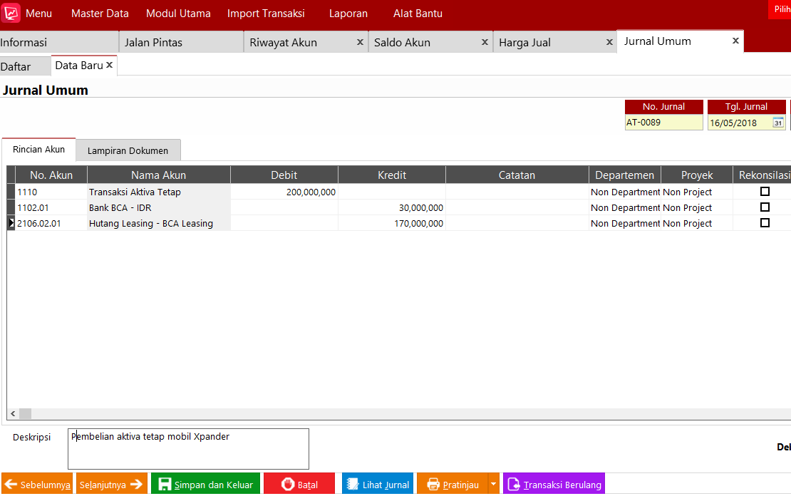The width and height of the screenshot is (791, 496).
Task: Click the Deskripsi text field
Action: (188, 448)
